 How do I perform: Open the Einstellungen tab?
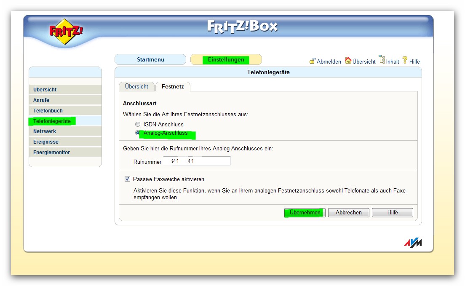(226, 59)
